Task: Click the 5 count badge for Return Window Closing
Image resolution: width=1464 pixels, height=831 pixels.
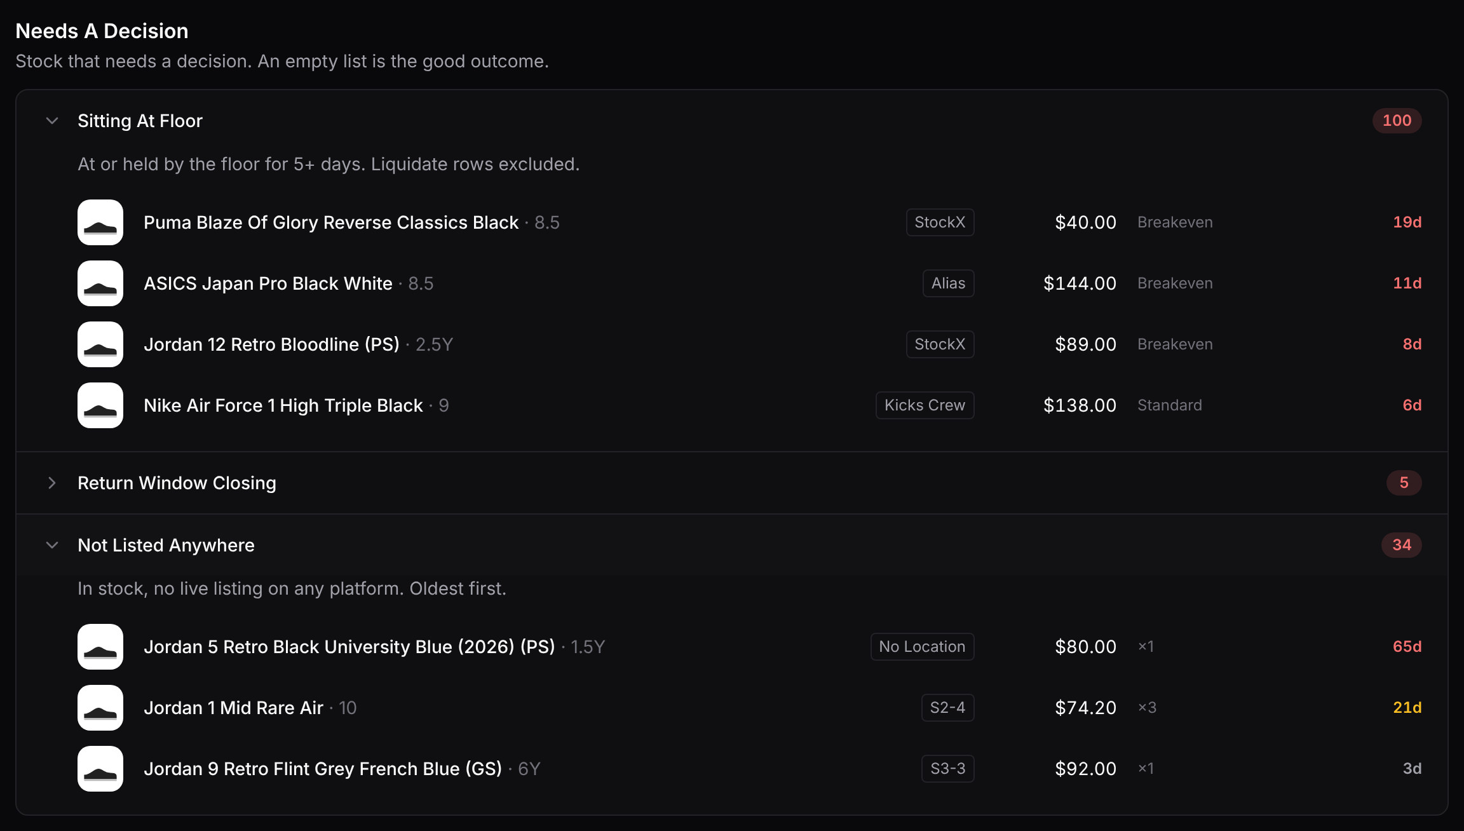Action: (1404, 483)
